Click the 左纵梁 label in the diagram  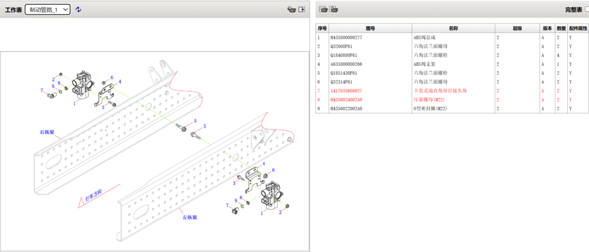tap(189, 217)
